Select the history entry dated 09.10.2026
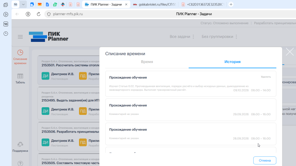This screenshot has width=296, height=166. 191,84
